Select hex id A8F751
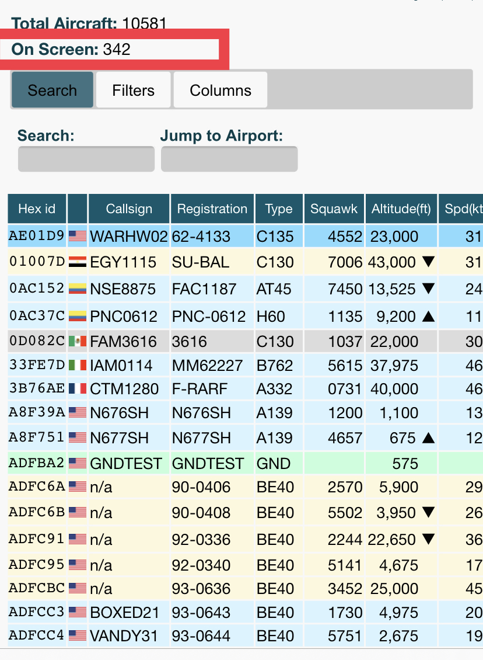This screenshot has width=483, height=660. pyautogui.click(x=37, y=437)
